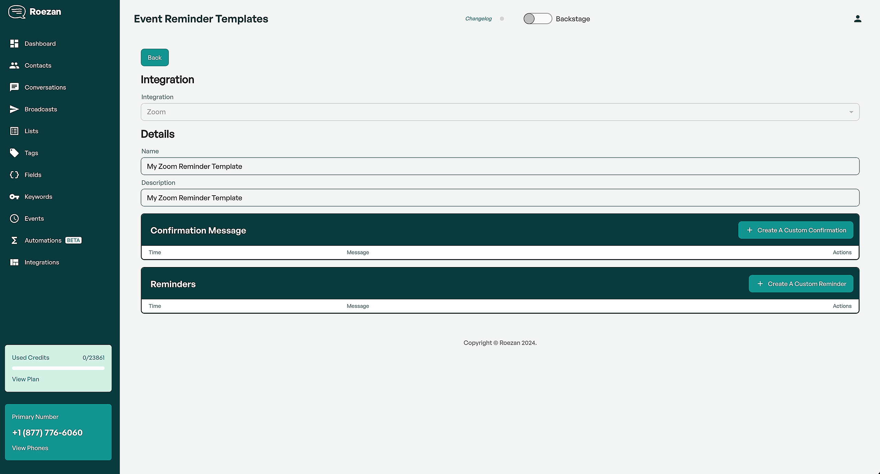Click the Contacts people icon
Viewport: 880px width, 474px height.
[x=14, y=66]
